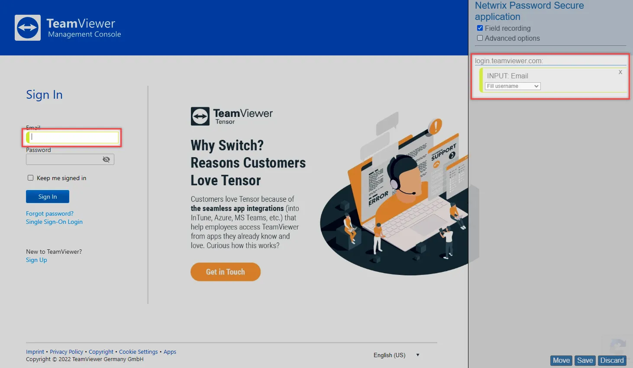This screenshot has width=633, height=368.
Task: Open the Single Sign-On Login link
Action: [54, 222]
